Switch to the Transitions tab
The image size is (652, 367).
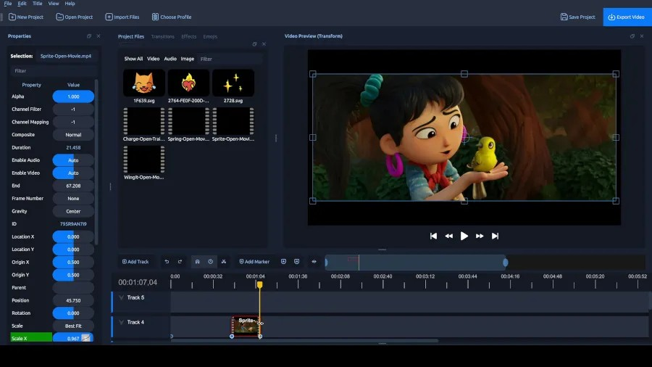point(162,36)
